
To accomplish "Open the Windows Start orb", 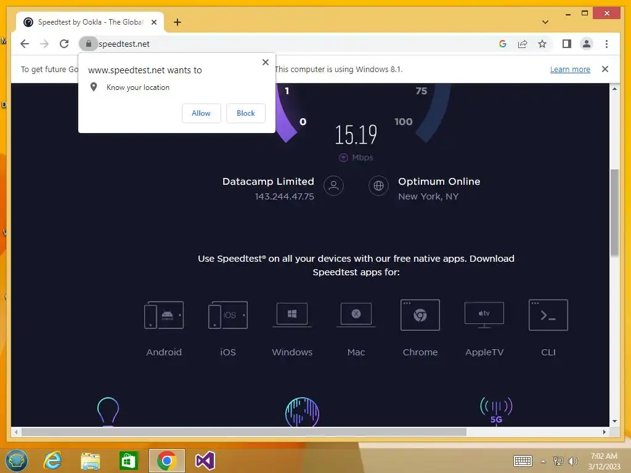I will (17, 461).
